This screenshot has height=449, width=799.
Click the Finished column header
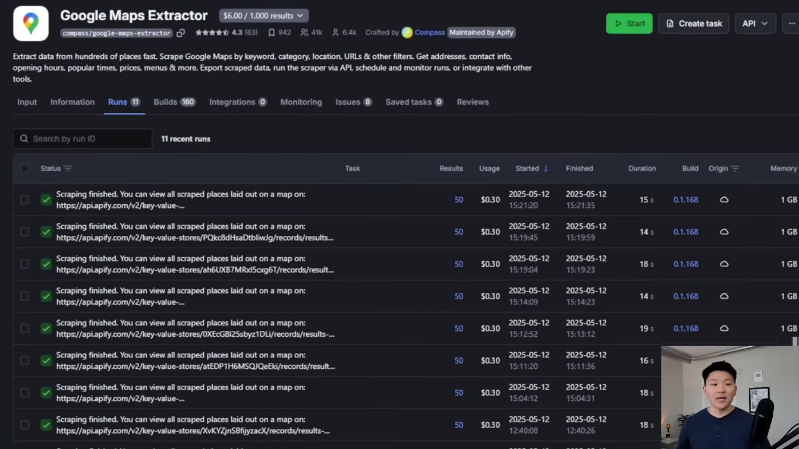click(580, 169)
